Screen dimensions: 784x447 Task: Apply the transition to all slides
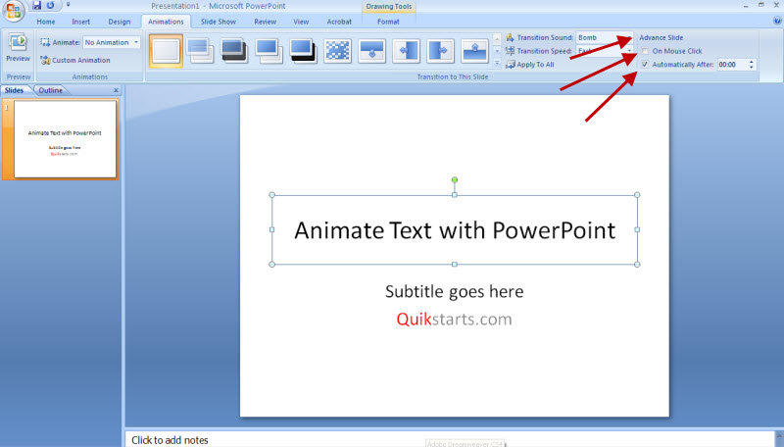pyautogui.click(x=530, y=65)
